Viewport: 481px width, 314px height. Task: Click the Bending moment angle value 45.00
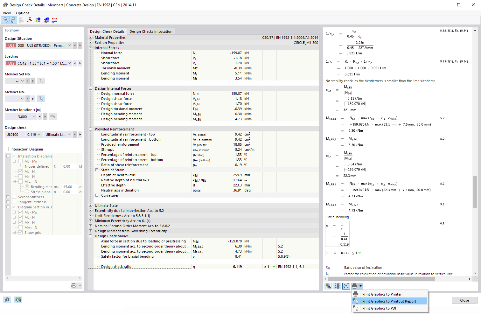pos(69,187)
